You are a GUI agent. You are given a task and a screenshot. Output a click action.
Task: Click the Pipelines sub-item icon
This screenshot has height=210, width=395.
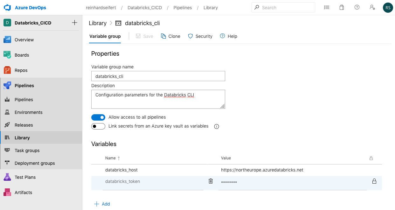point(7,100)
